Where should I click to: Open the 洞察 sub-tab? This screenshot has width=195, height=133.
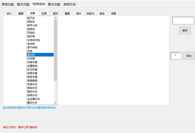point(114,14)
